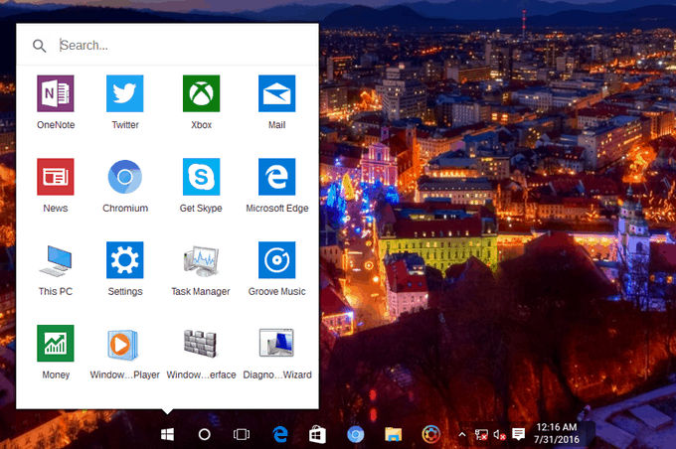Open Chromium from the taskbar
The height and width of the screenshot is (449, 676).
point(356,435)
